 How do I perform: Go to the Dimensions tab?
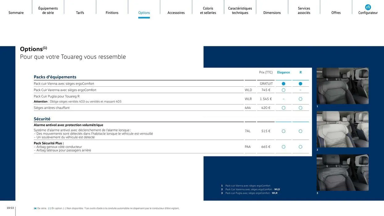[x=272, y=13]
